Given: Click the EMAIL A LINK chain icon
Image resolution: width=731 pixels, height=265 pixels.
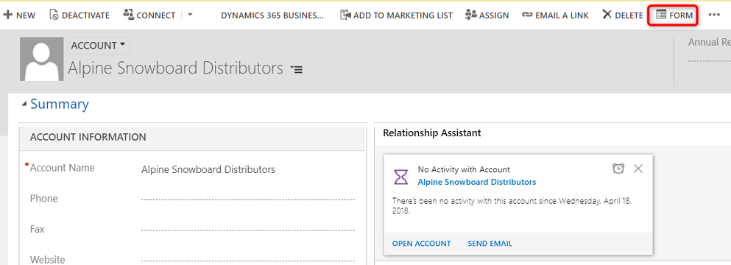Looking at the screenshot, I should (x=527, y=15).
